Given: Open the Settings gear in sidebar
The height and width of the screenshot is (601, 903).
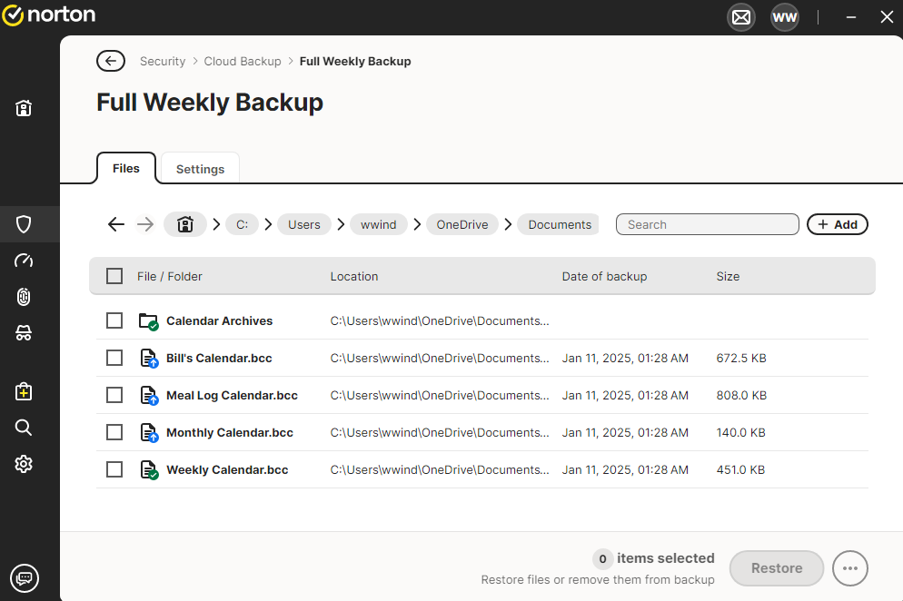Looking at the screenshot, I should tap(25, 464).
